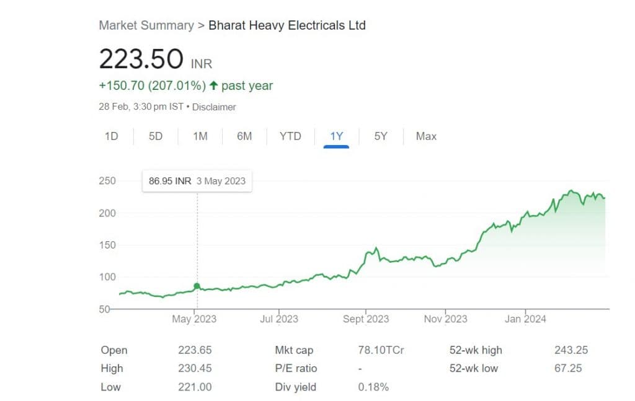Switch to the Max range tab
Viewport: 635px width, 401px height.
pos(427,136)
